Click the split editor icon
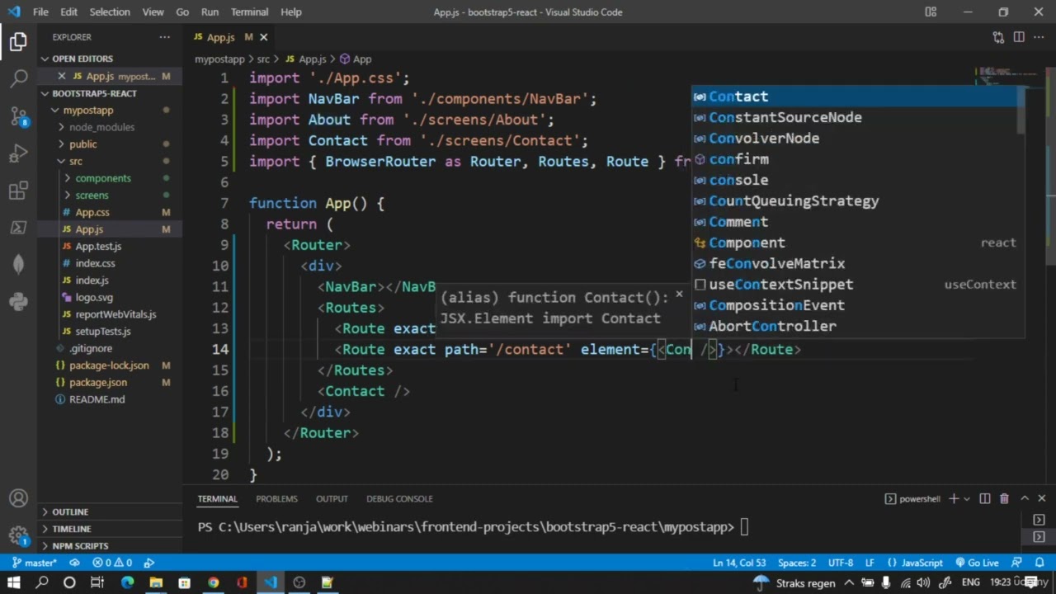This screenshot has height=594, width=1056. point(1019,37)
